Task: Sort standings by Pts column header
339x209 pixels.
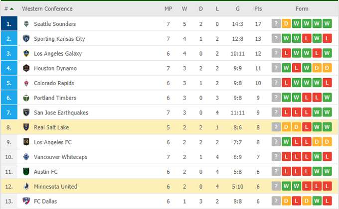Action: [258, 9]
